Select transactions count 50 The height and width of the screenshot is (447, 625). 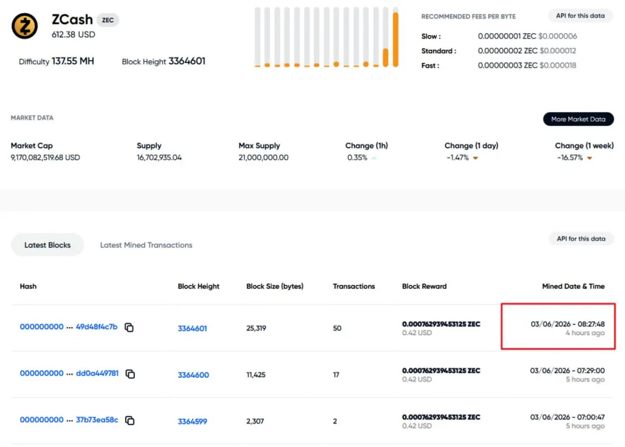tap(337, 328)
